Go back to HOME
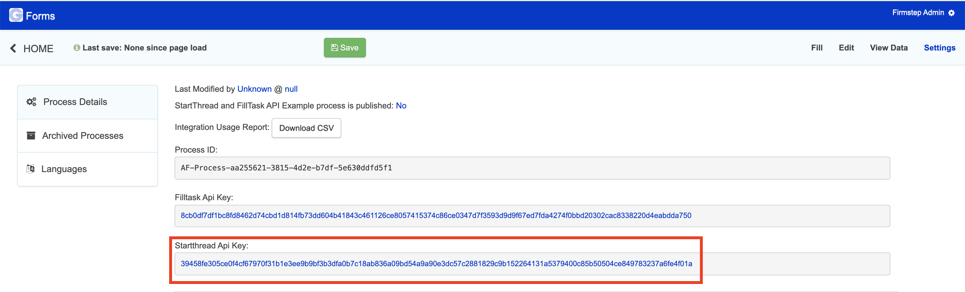 tap(38, 49)
